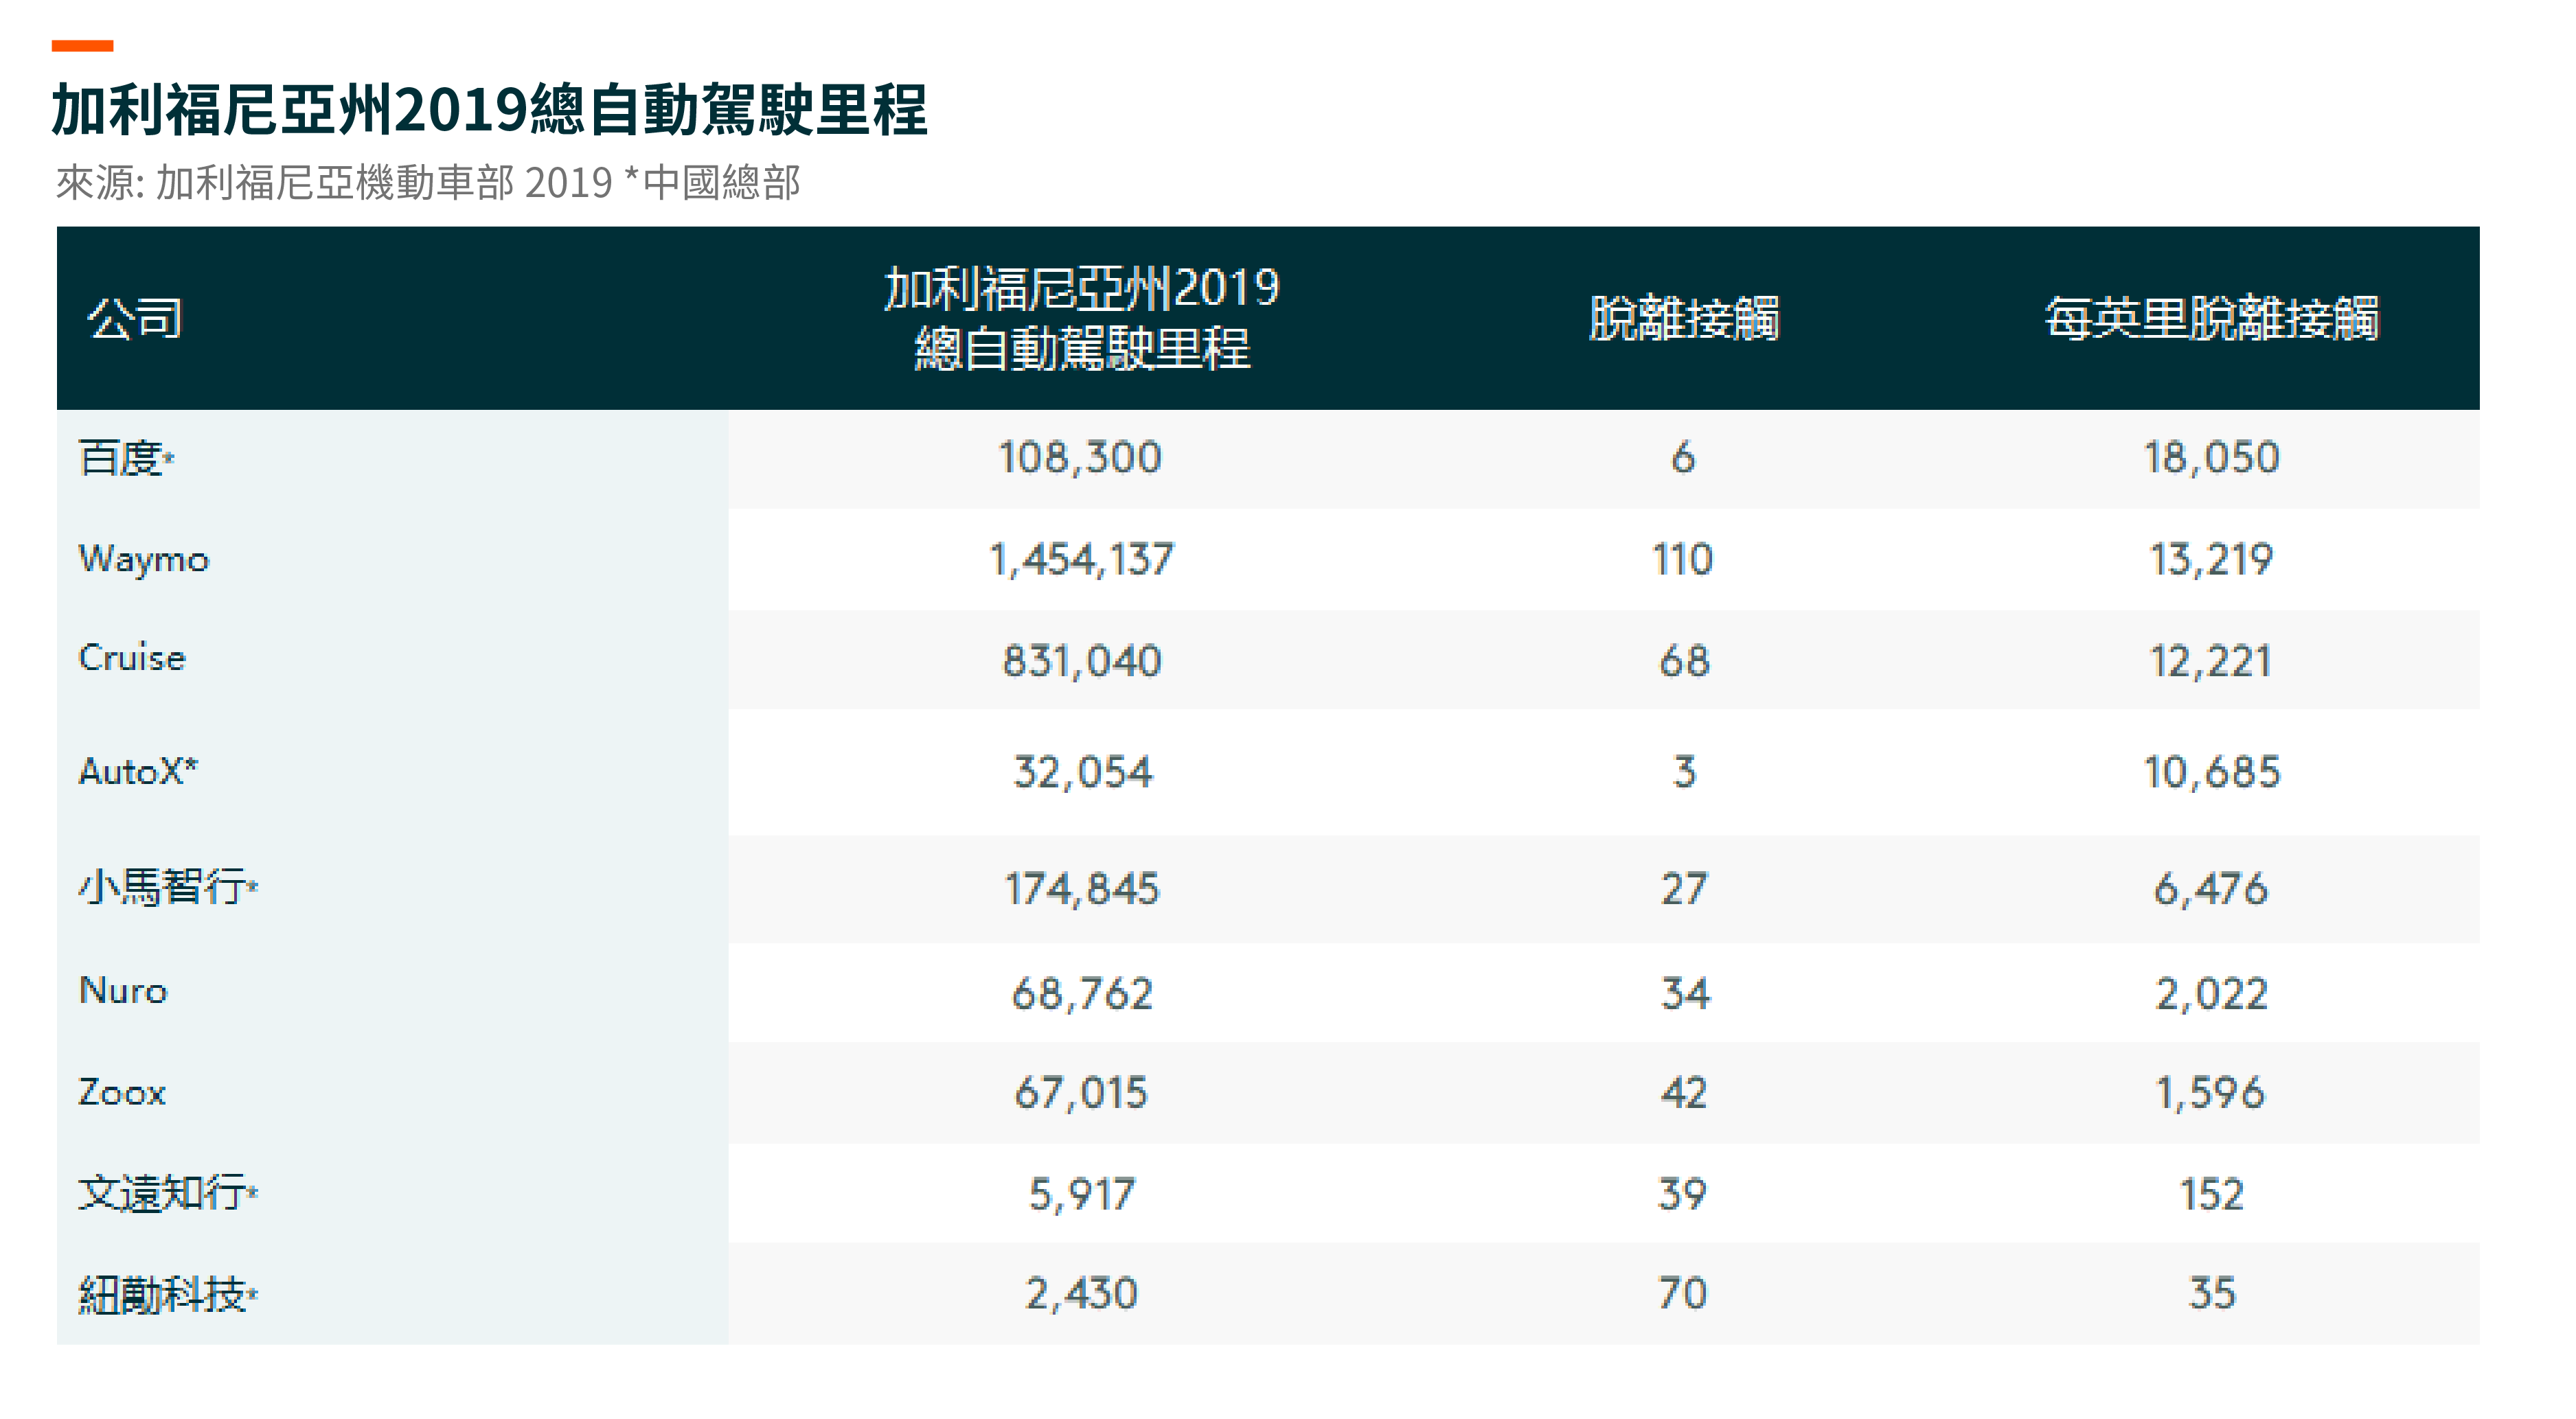Click AutoX's disengagement count 3

(1684, 772)
